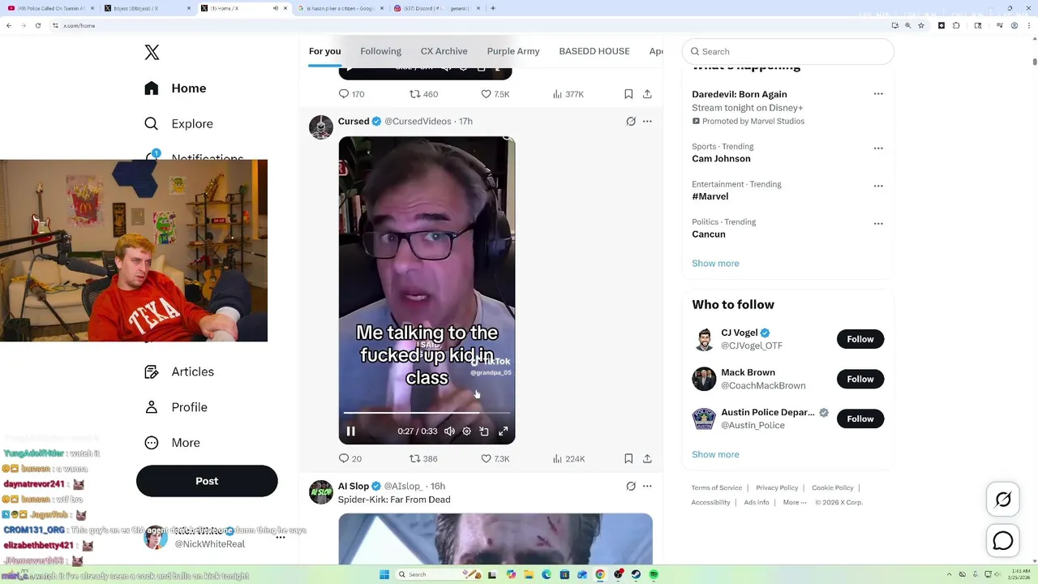The image size is (1038, 584).
Task: Click the X search input field
Action: click(787, 51)
